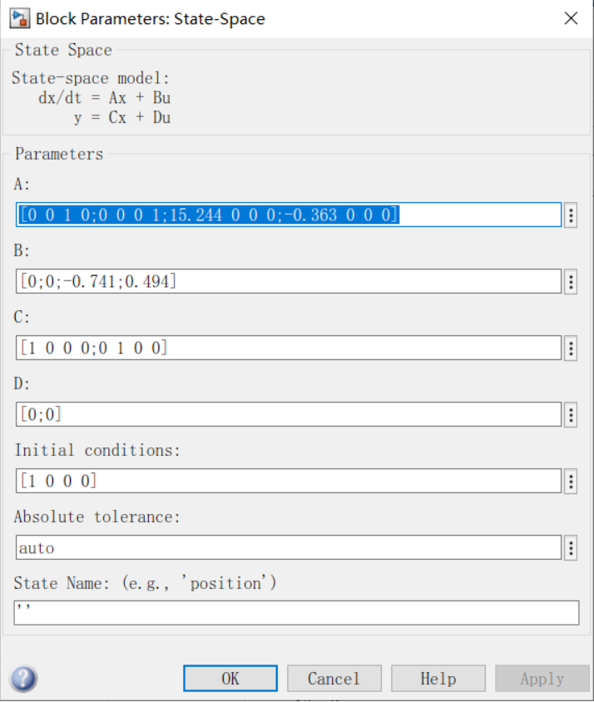Open the three-dot menu beside D field
This screenshot has width=594, height=702.
coord(570,415)
